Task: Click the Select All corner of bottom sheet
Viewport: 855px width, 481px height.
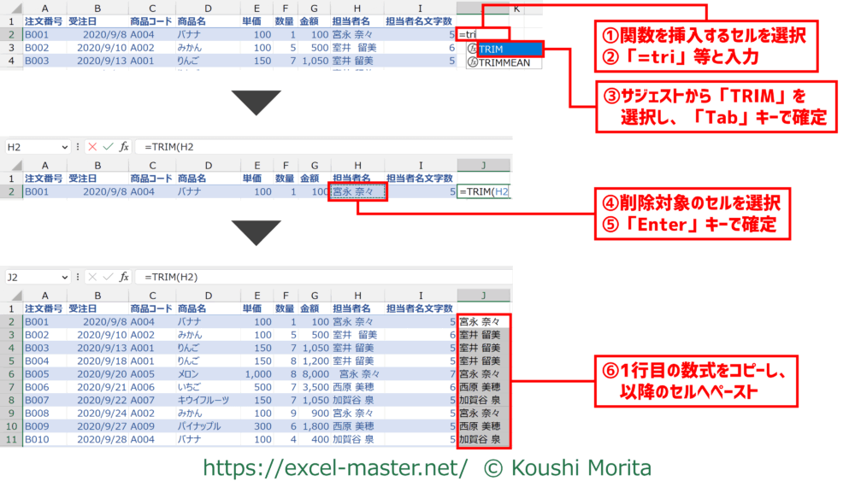Action: [x=12, y=295]
